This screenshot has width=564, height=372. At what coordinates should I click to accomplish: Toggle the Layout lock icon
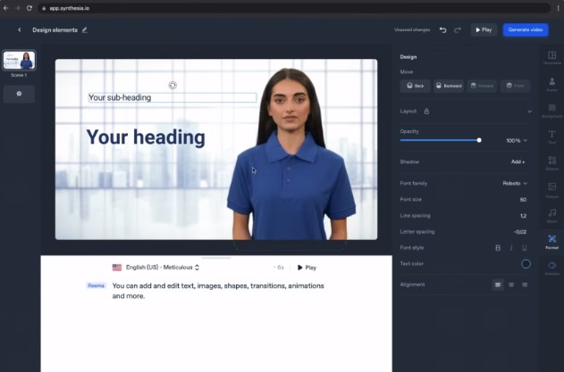(x=426, y=112)
